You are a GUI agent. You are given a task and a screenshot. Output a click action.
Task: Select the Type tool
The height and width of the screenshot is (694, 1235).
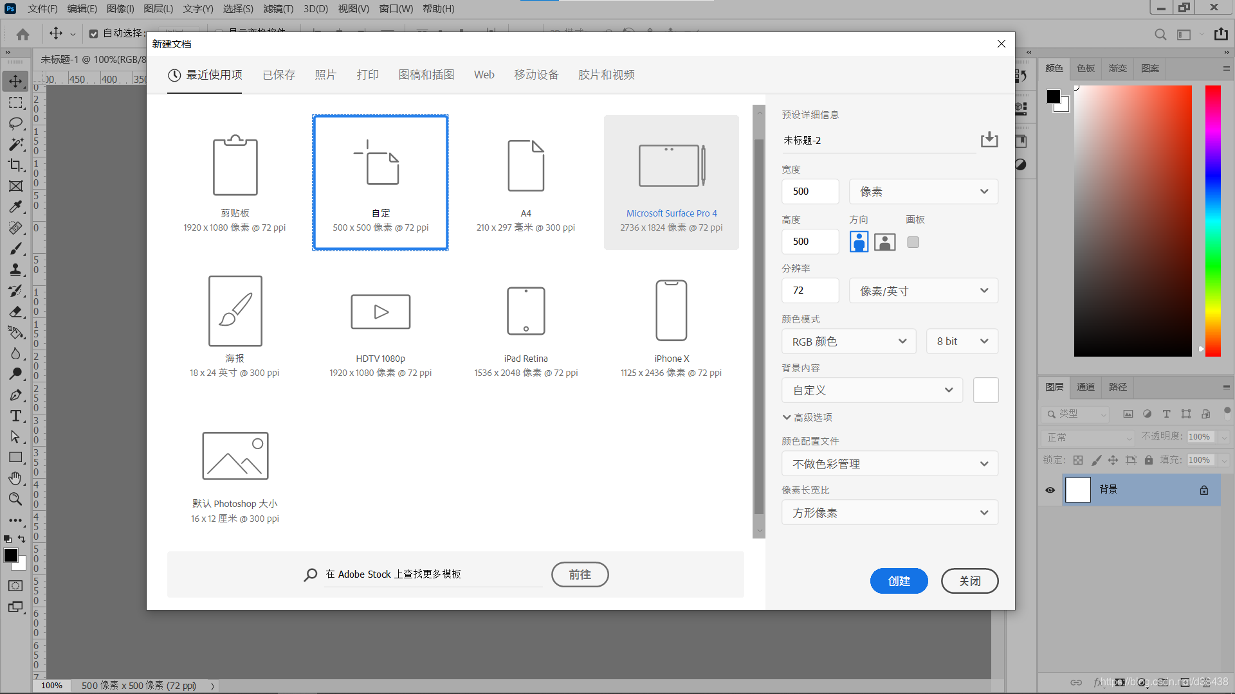15,416
